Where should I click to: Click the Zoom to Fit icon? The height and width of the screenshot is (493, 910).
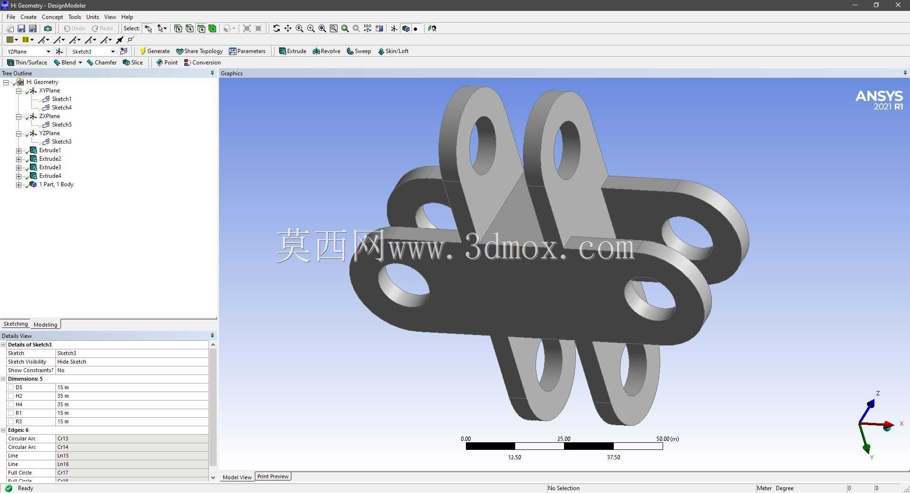pyautogui.click(x=322, y=28)
